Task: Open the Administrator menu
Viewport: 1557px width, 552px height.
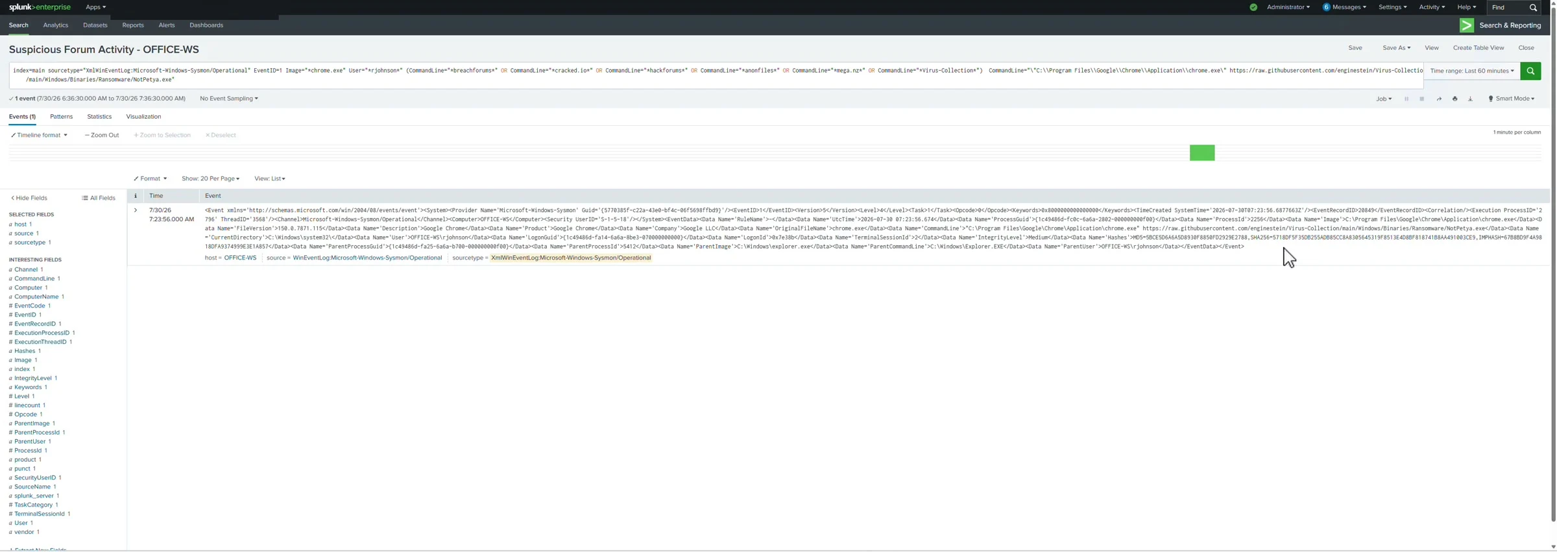Action: tap(1288, 7)
